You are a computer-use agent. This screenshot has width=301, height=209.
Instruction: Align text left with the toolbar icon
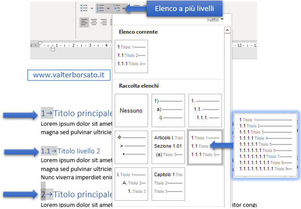click(84, 22)
